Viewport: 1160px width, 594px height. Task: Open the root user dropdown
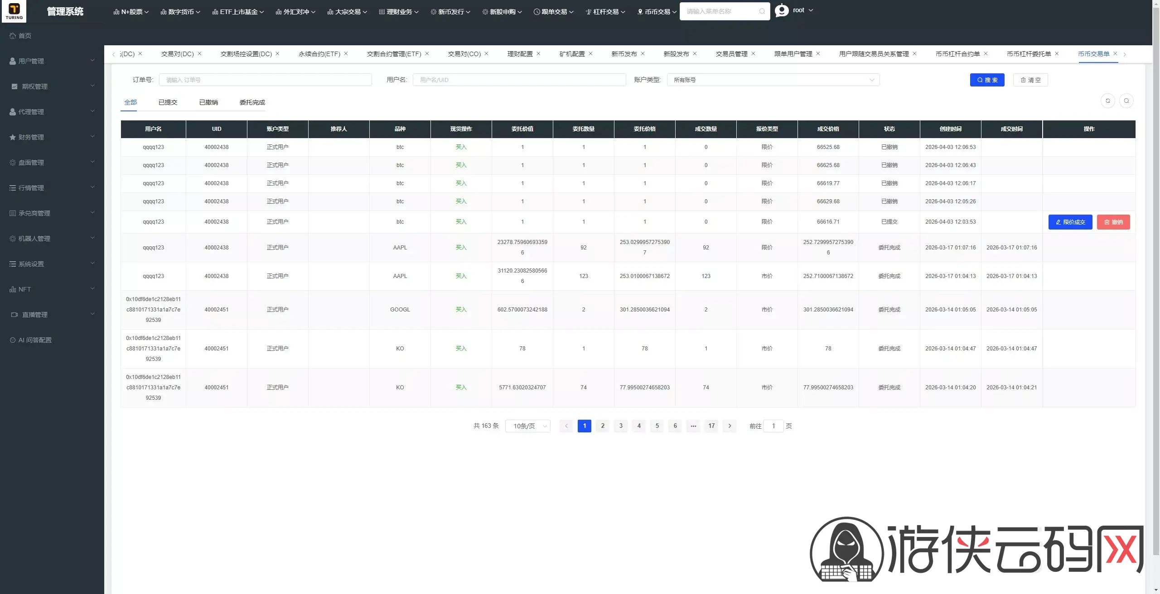(x=803, y=10)
